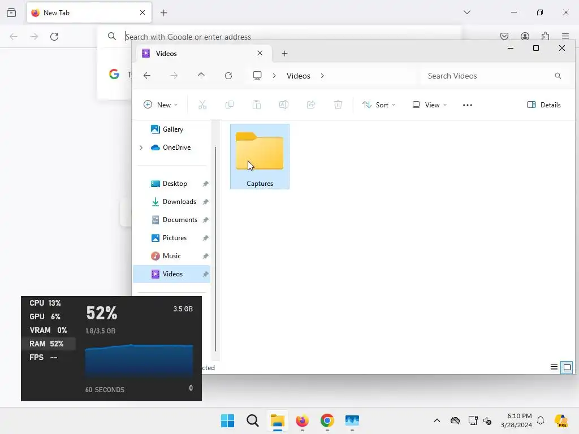Open Windows taskbar Search
The image size is (579, 434).
[253, 420]
